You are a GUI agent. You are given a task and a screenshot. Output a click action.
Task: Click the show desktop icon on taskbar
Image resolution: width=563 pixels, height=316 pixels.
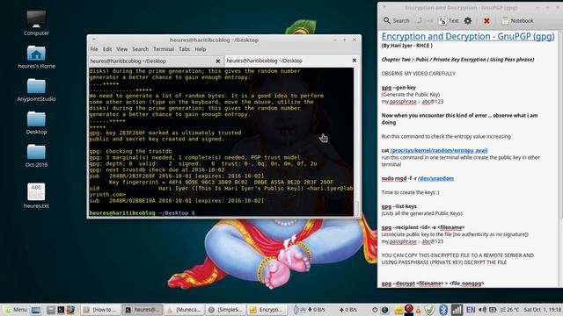point(35,310)
